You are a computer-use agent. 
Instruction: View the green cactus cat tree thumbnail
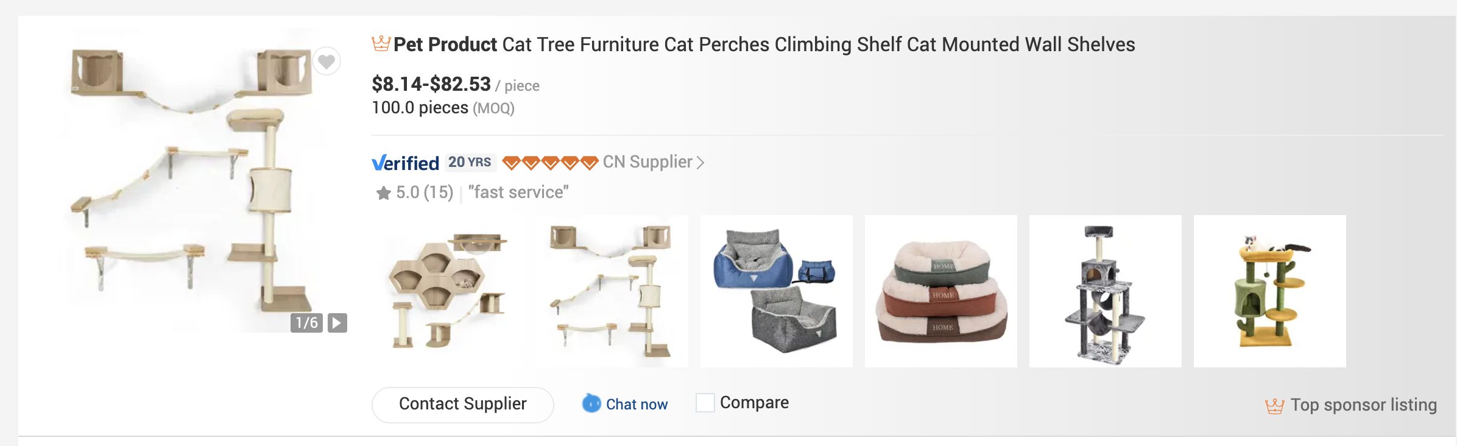[1270, 291]
